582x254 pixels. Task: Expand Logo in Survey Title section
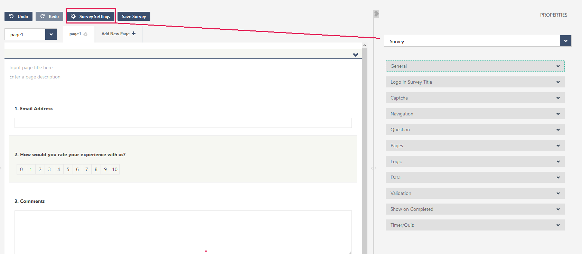475,82
